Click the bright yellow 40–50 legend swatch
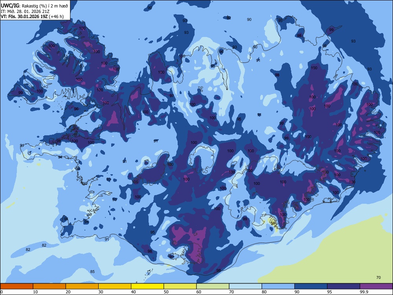This screenshot has height=295, width=393. click(147, 286)
